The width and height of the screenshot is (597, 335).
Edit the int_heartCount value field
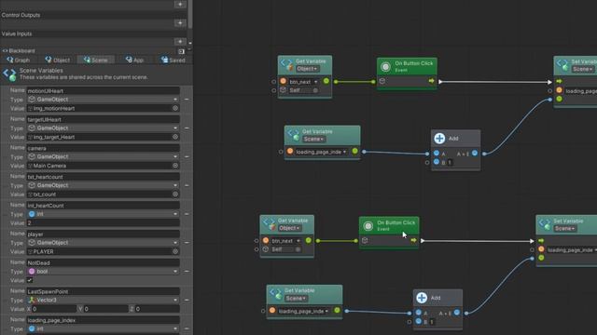pos(103,223)
